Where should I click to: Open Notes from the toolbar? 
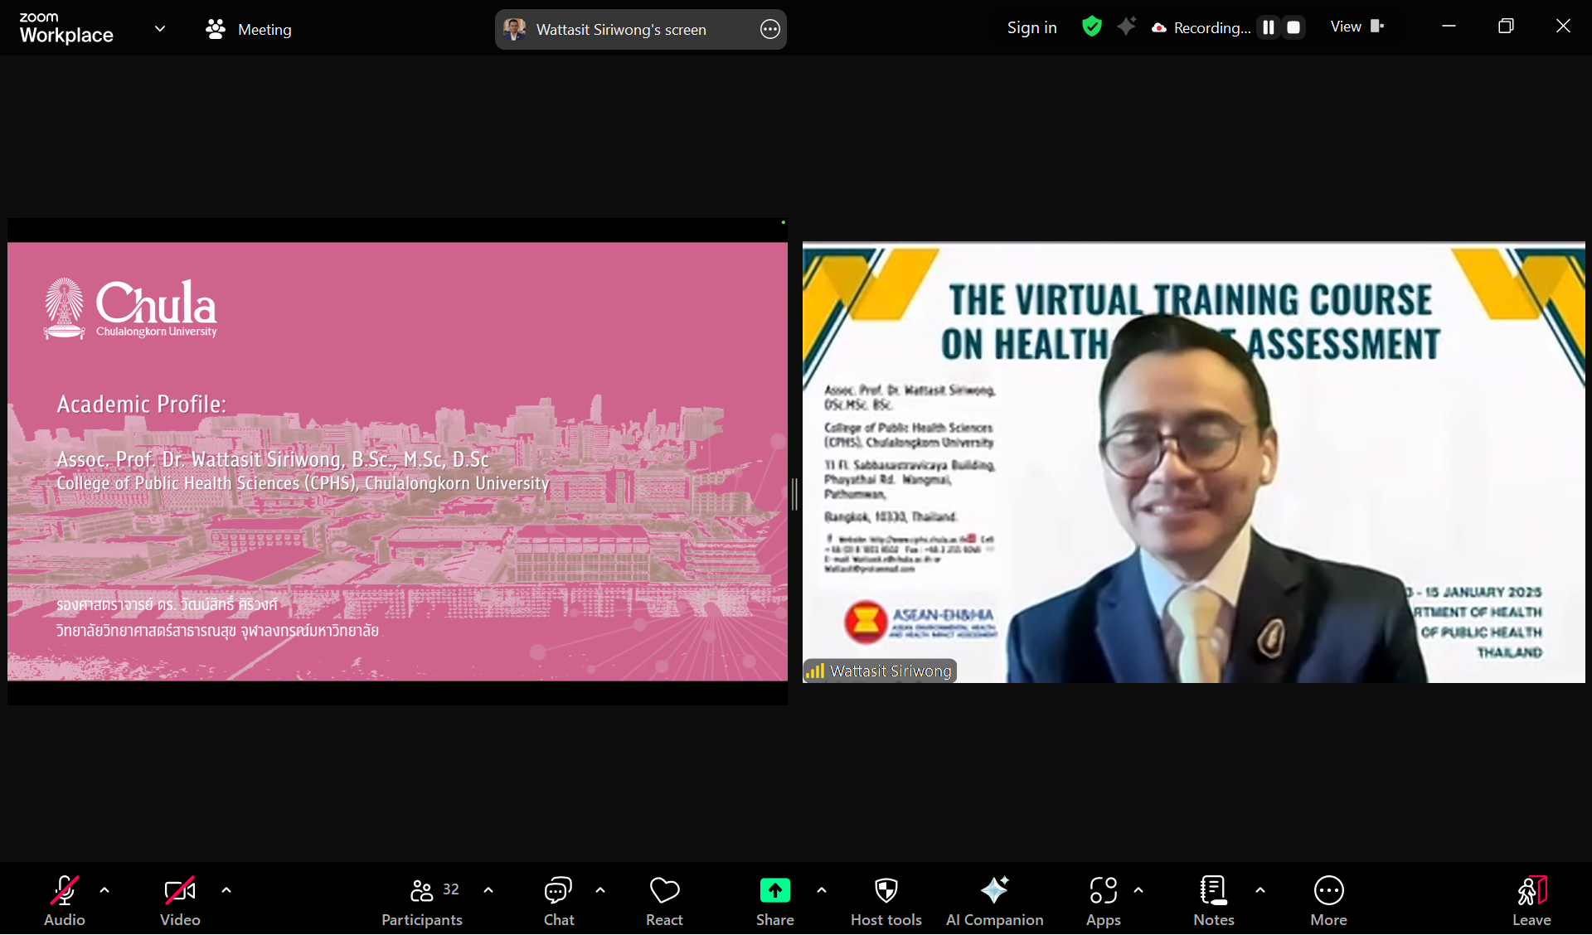pos(1213,891)
